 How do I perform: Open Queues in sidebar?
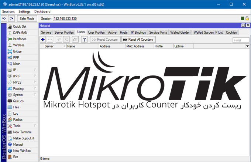point(23,101)
